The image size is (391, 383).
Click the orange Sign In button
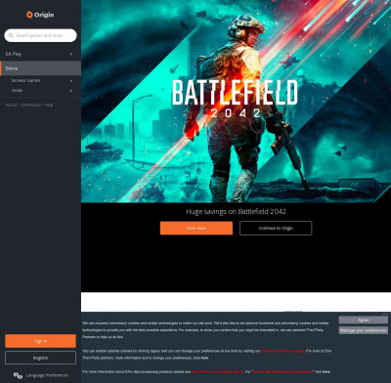(40, 341)
